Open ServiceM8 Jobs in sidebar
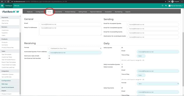 coord(6,77)
